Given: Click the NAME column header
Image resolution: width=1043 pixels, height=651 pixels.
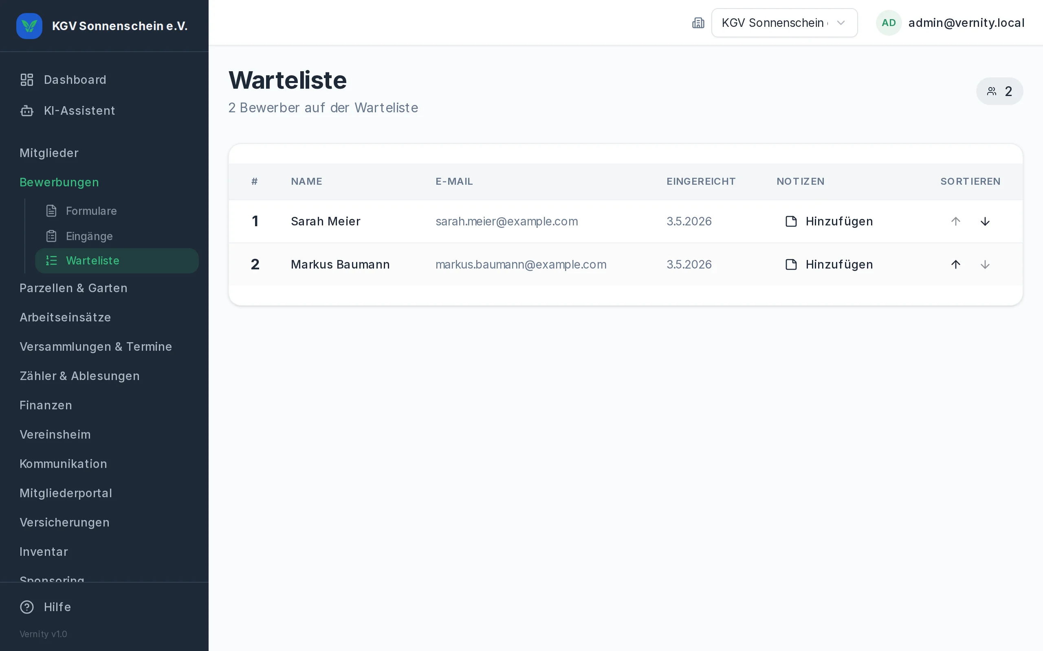Looking at the screenshot, I should coord(306,181).
